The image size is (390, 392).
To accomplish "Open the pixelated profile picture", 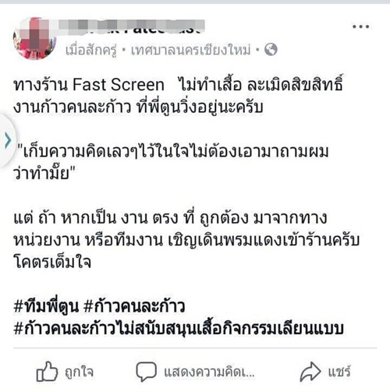I will pos(34,38).
